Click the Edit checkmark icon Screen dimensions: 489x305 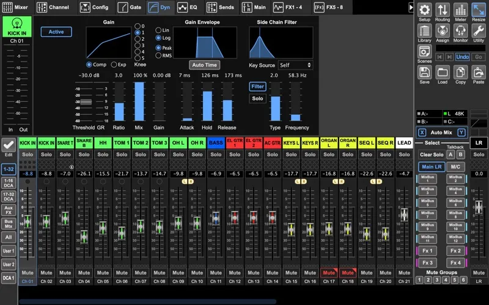(x=9, y=145)
